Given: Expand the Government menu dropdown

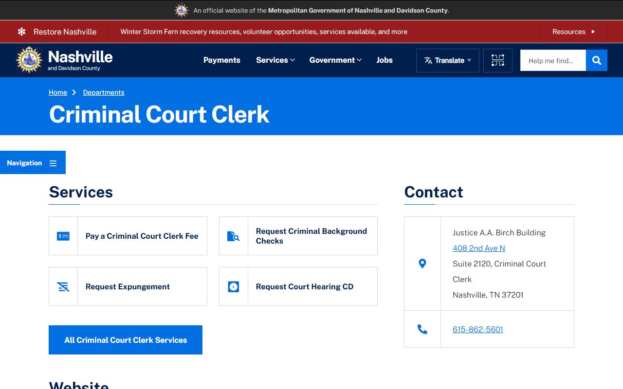Looking at the screenshot, I should [336, 60].
